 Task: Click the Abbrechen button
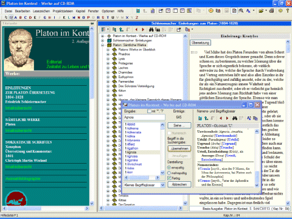pos(179,184)
